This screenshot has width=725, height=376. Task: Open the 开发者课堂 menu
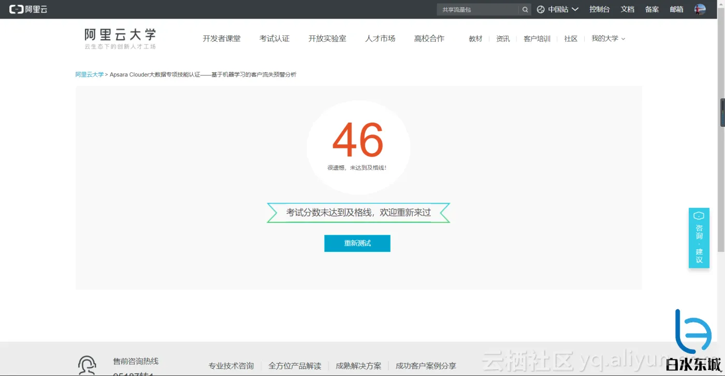(x=222, y=38)
